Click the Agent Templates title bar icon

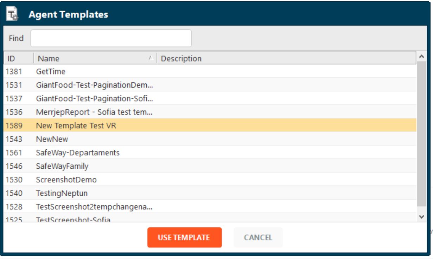(13, 14)
